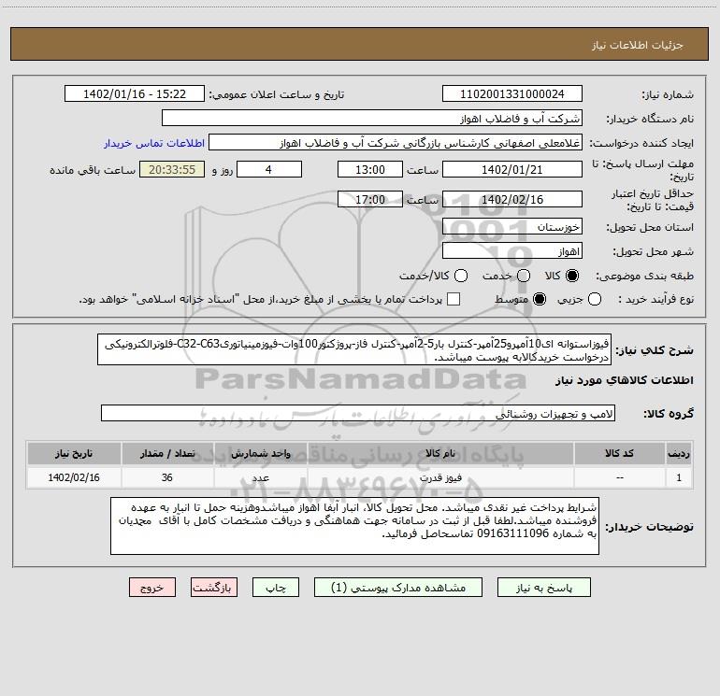Click the delivery province field خوزستان
720x696 pixels.
click(x=512, y=227)
